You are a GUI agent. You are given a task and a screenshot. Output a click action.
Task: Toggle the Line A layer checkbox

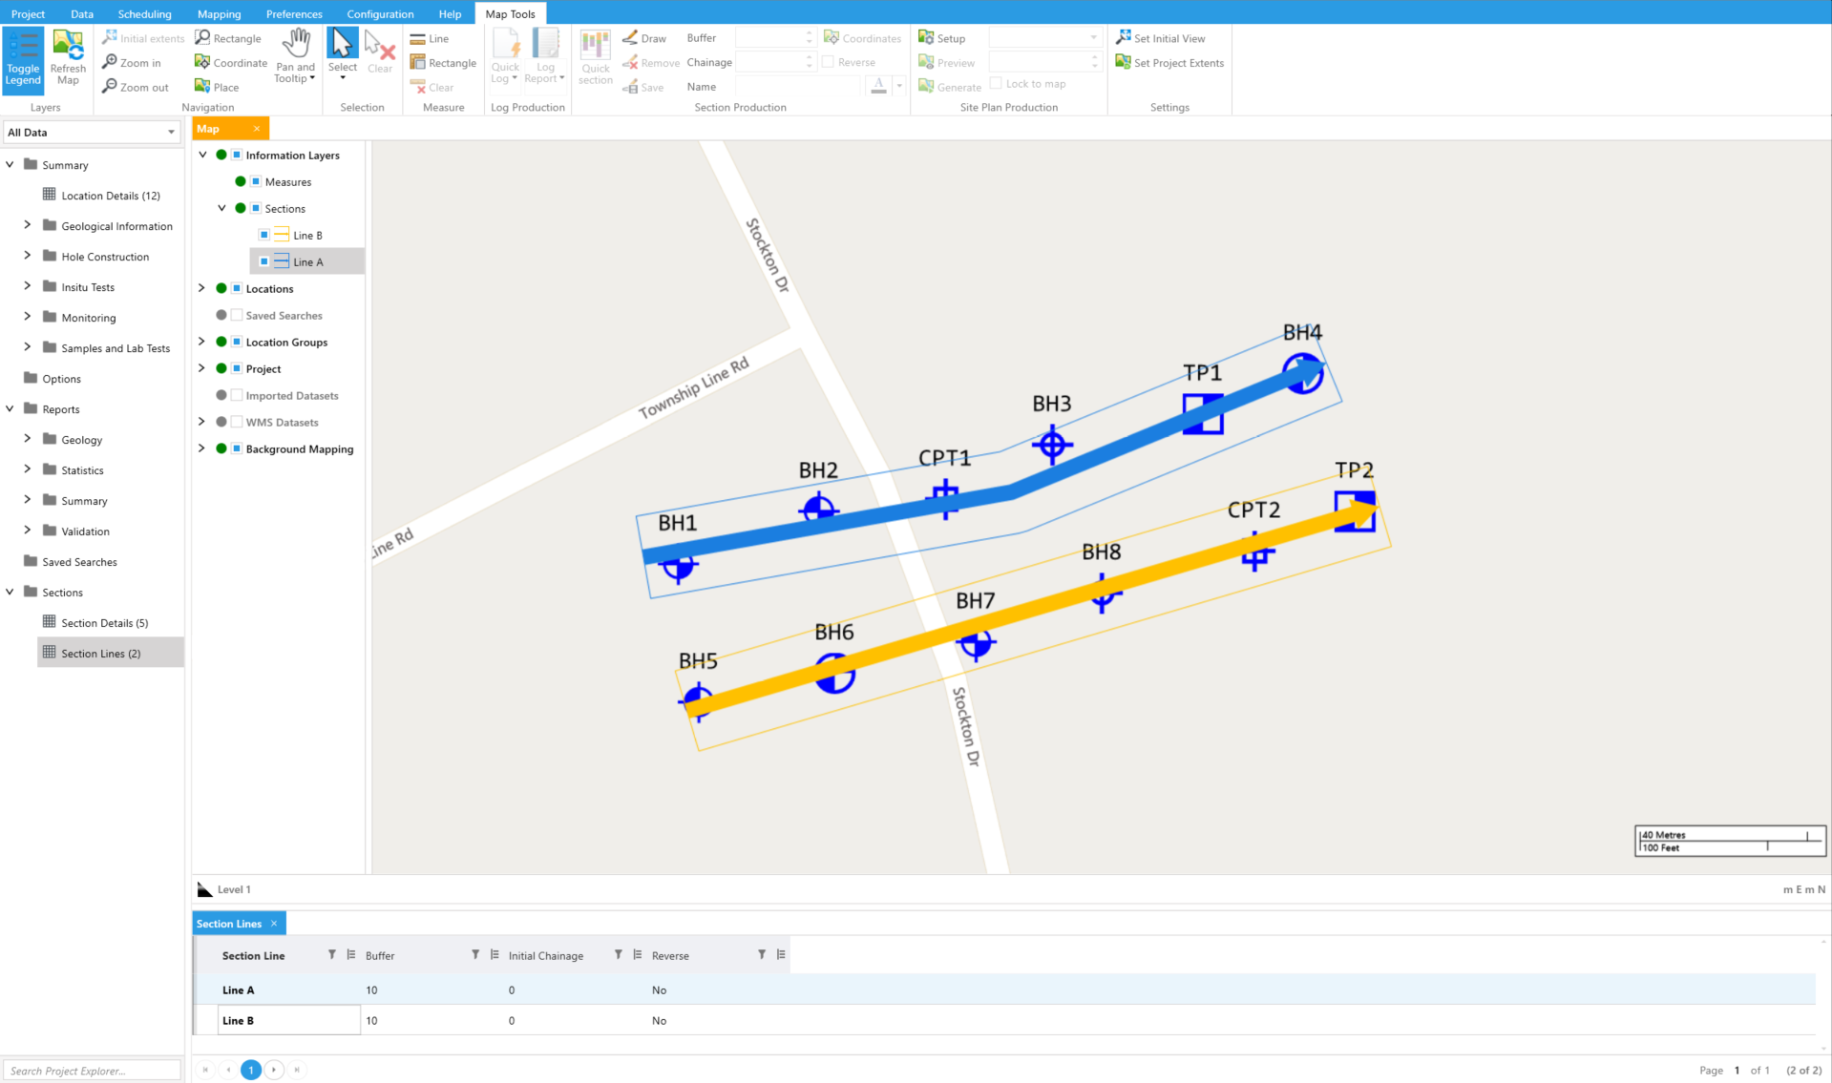[x=264, y=261]
